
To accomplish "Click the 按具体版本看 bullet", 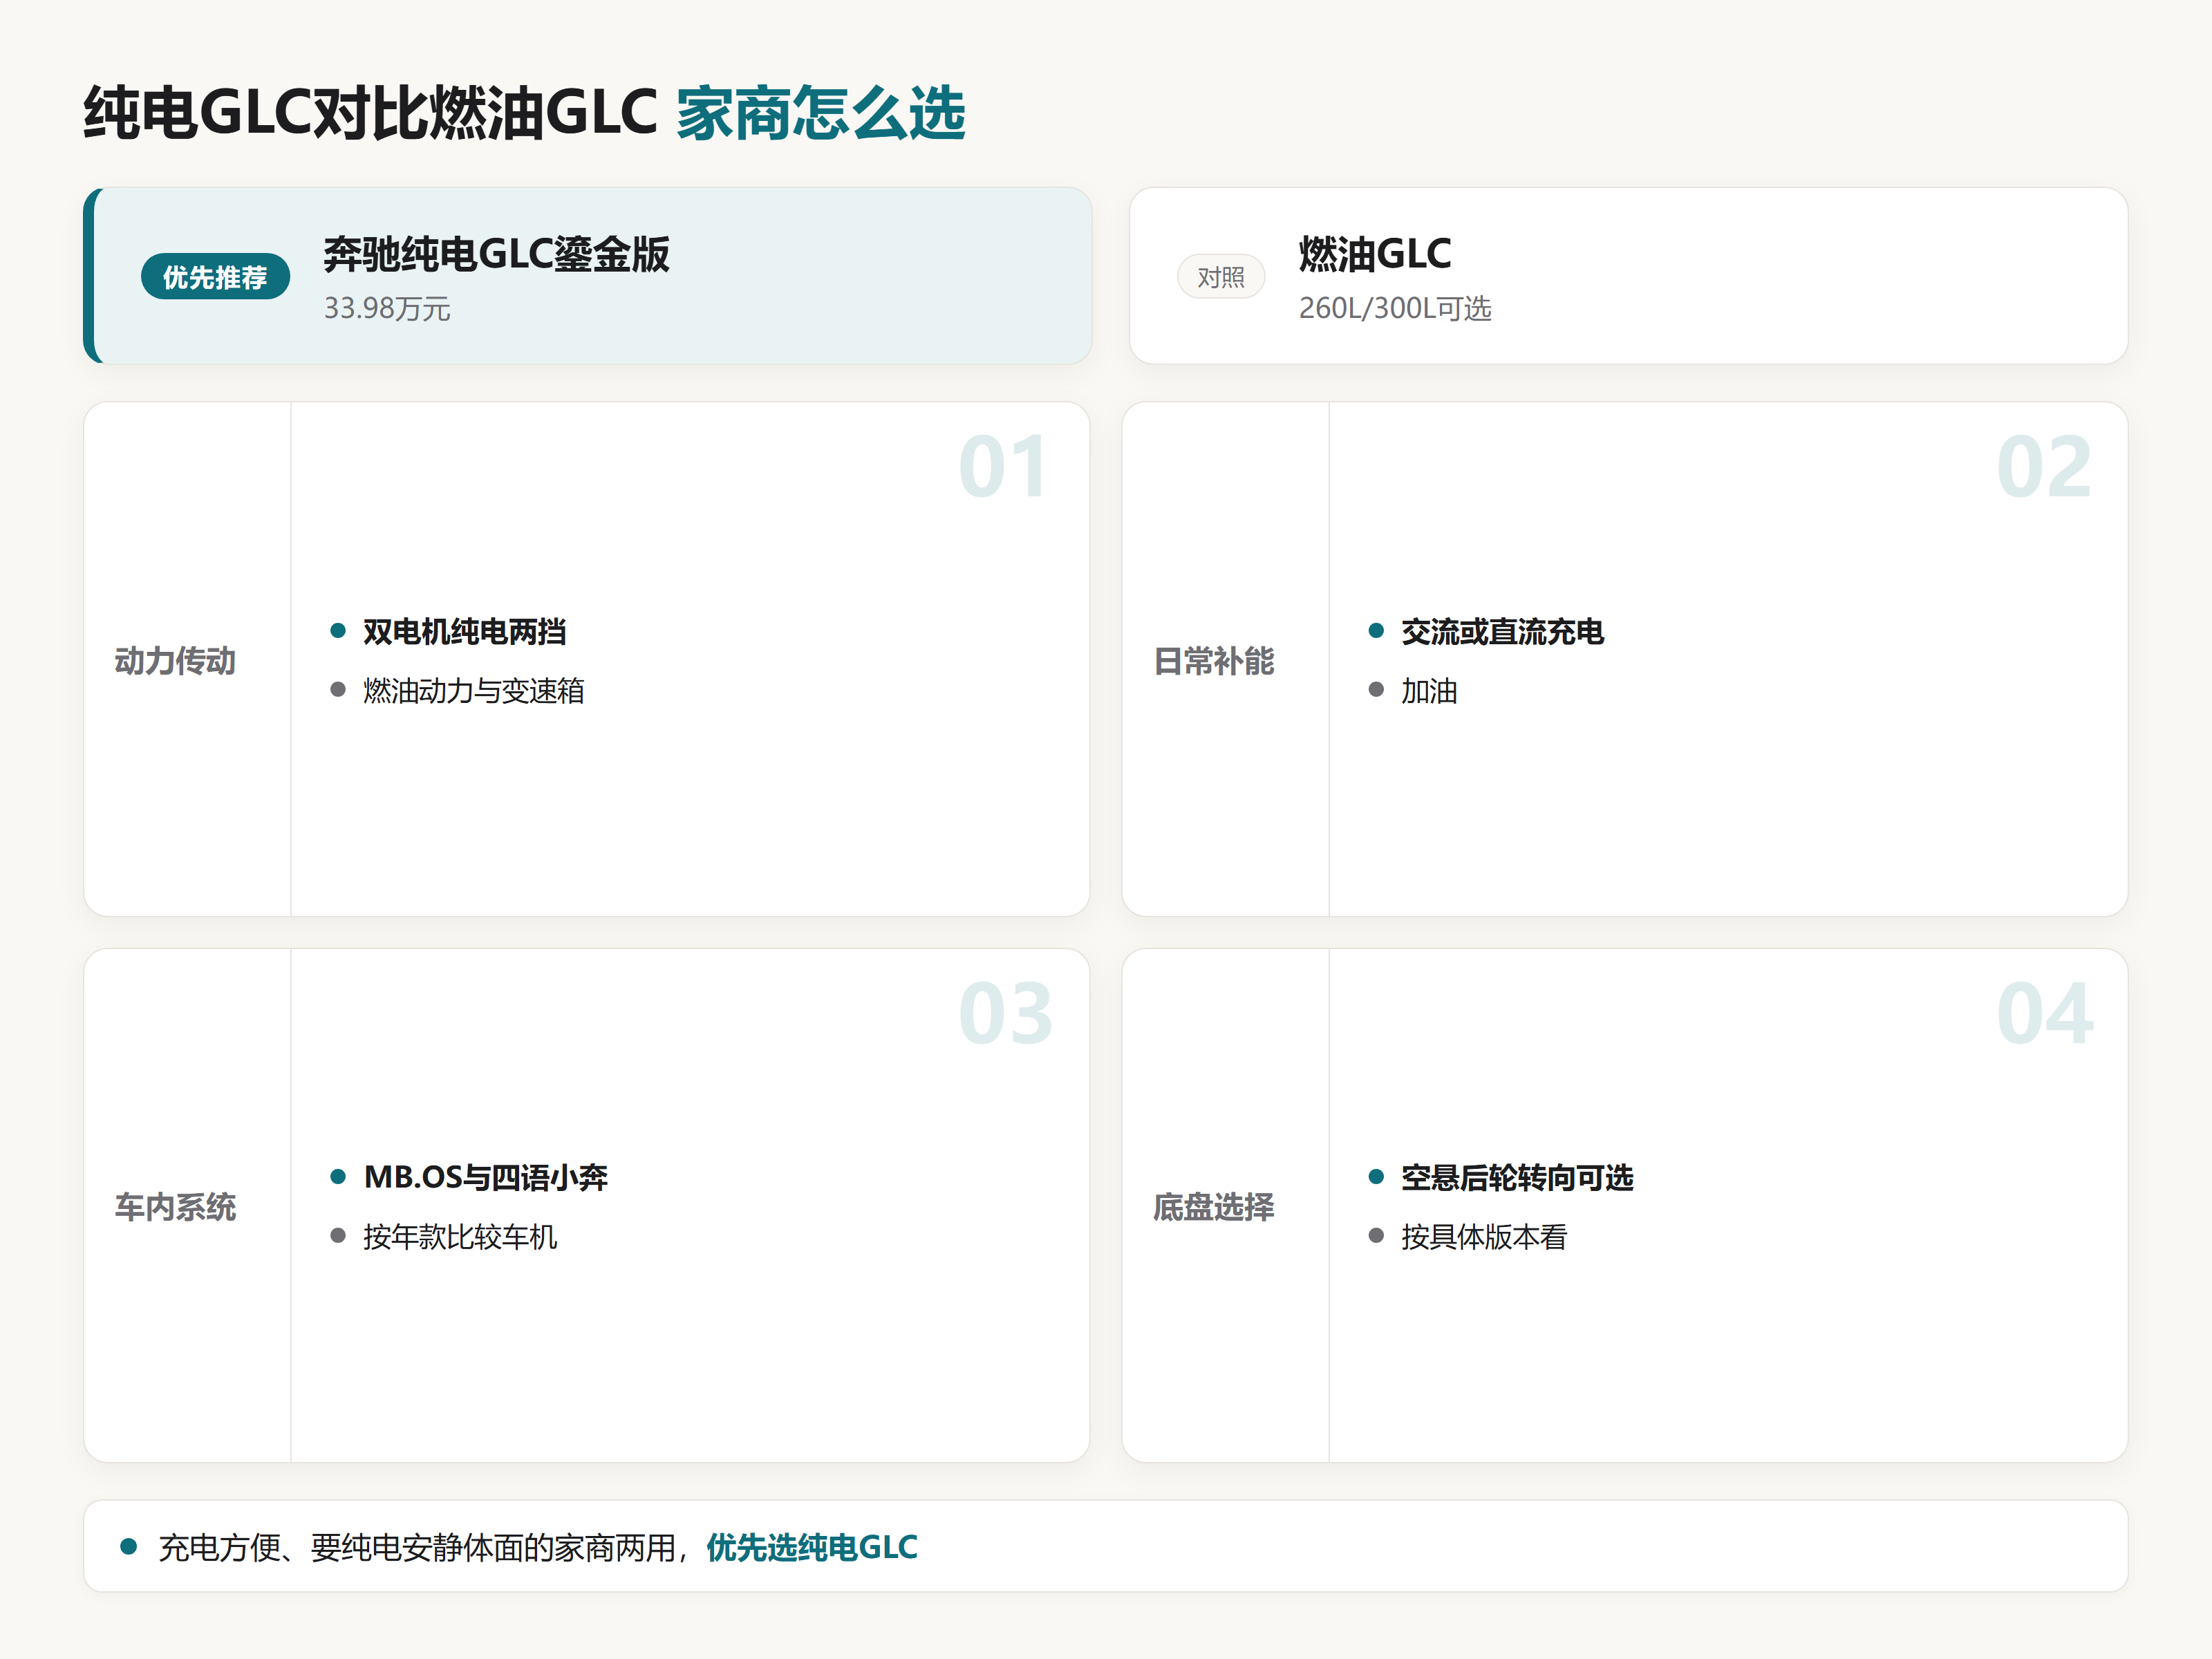I will [x=1484, y=1237].
